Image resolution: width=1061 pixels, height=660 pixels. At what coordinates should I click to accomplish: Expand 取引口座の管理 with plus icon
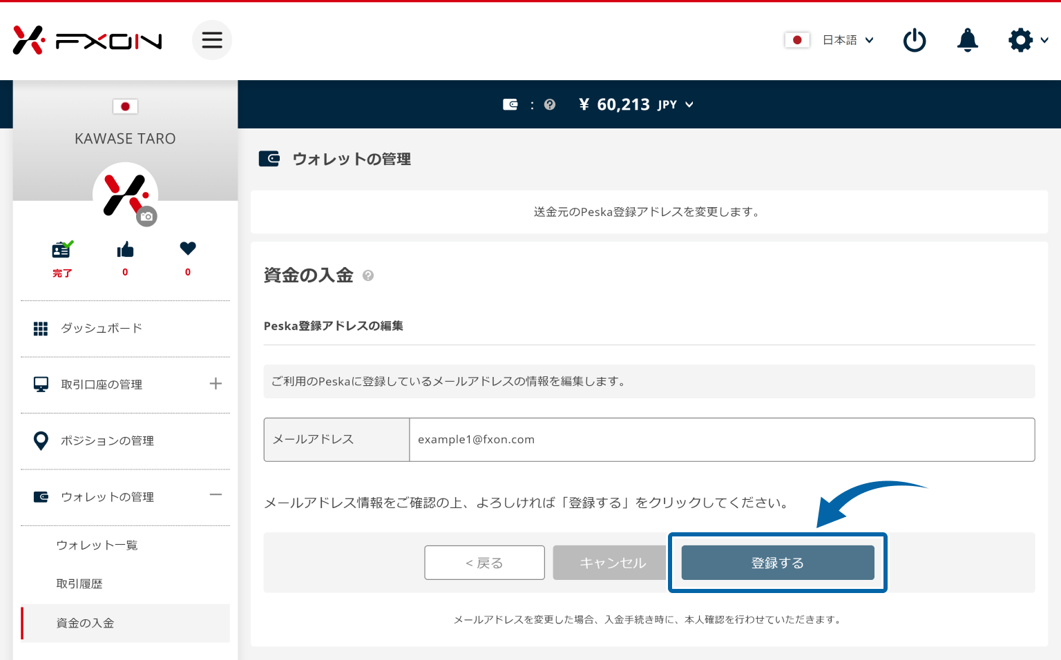click(x=216, y=384)
